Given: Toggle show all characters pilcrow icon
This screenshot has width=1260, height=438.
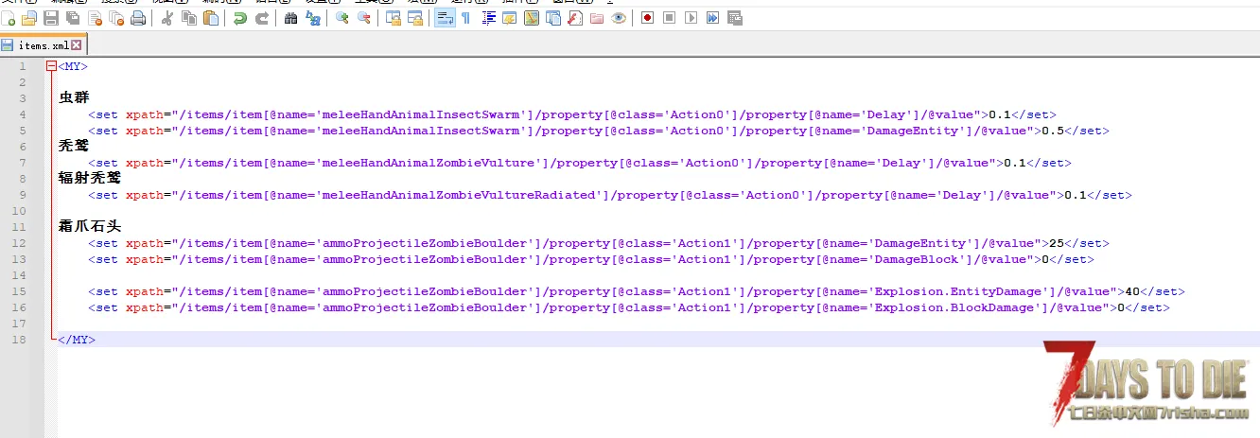Looking at the screenshot, I should [465, 18].
